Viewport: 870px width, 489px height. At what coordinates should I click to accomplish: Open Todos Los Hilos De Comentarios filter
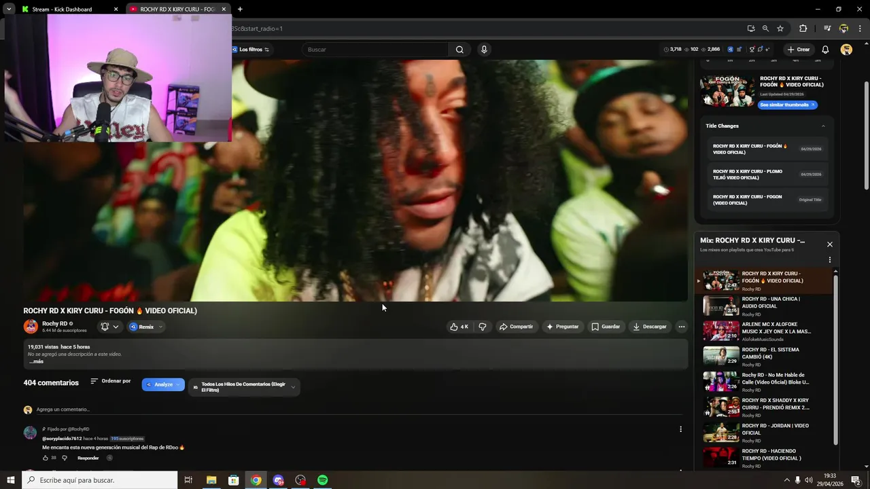[244, 387]
